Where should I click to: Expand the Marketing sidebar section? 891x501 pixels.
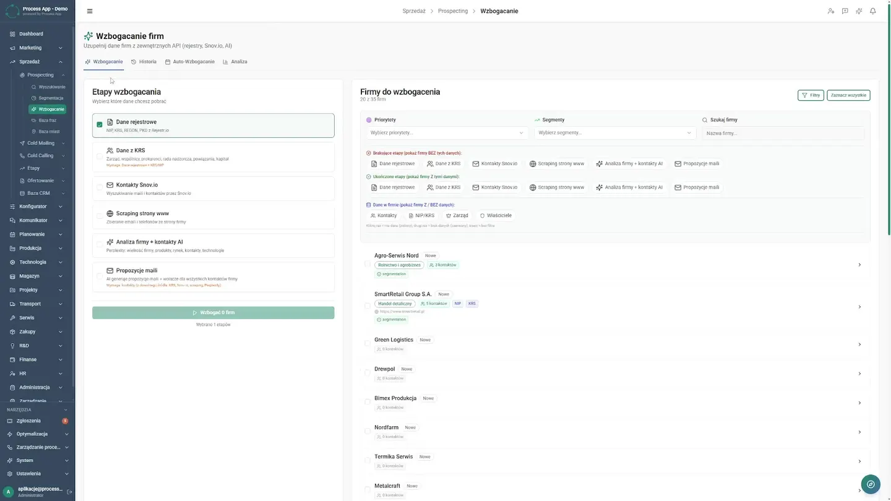61,48
